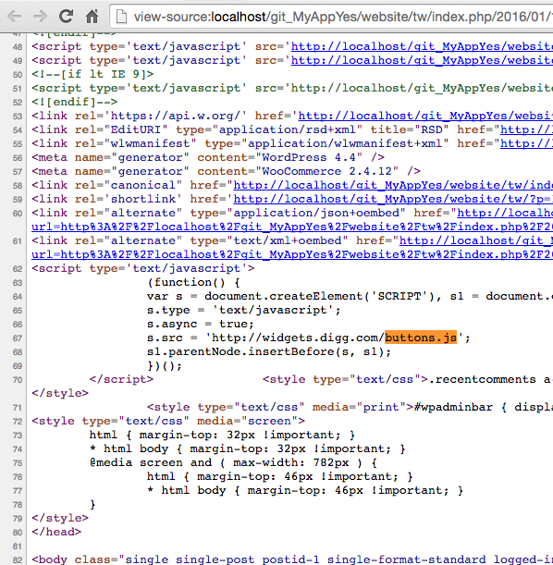Image resolution: width=553 pixels, height=565 pixels.
Task: Click the '<!--[if lt IE 9]>' comment line
Action: coord(92,74)
